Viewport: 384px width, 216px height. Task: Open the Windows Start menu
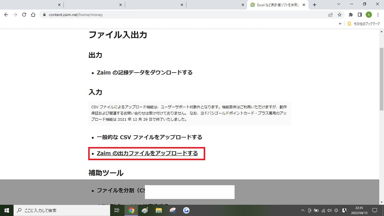coord(7,210)
